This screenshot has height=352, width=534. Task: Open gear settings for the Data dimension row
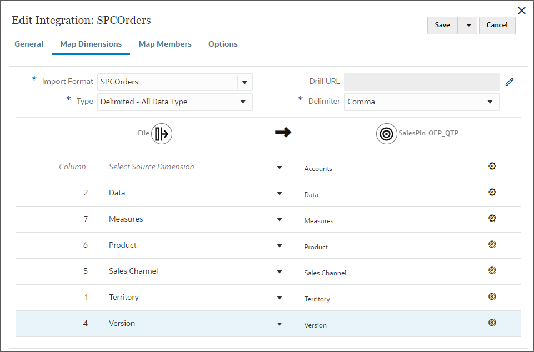point(492,192)
